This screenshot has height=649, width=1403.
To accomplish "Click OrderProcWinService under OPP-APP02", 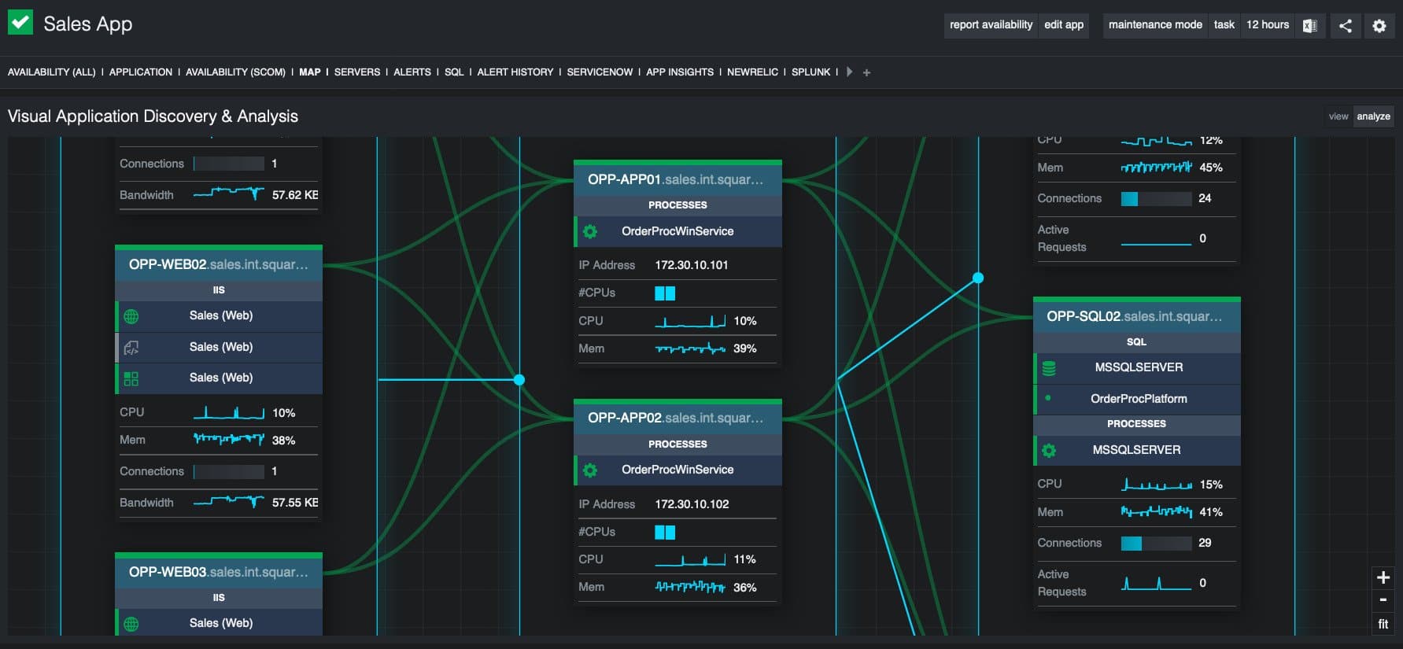I will [678, 470].
